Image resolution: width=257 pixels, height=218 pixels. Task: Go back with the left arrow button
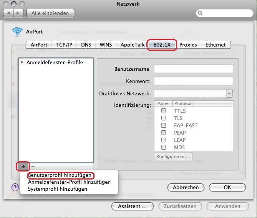click(x=8, y=13)
